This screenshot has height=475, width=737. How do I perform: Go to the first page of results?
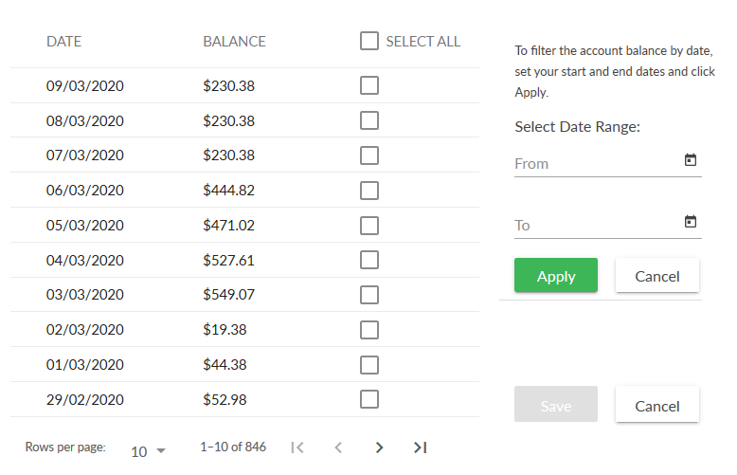[x=297, y=448]
